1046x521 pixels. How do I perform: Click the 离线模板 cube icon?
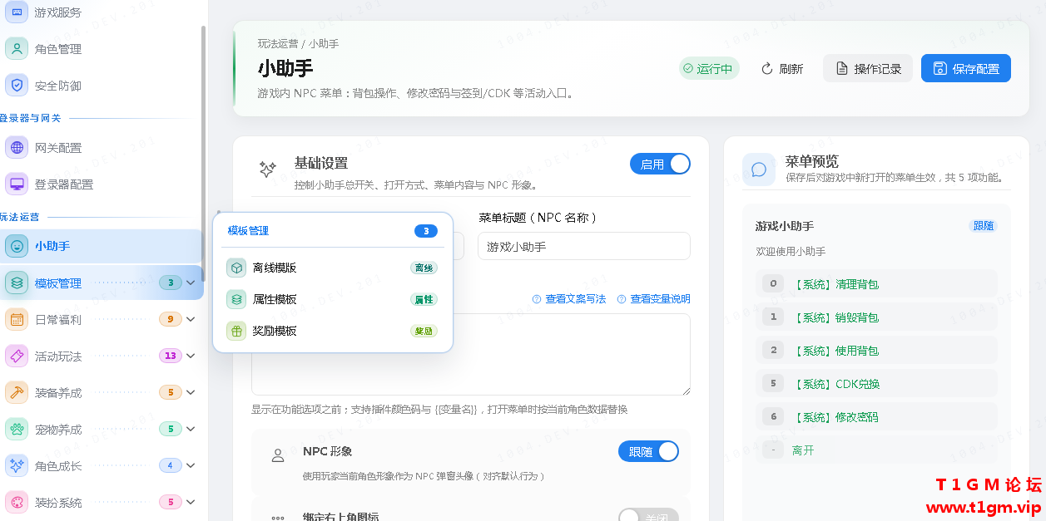click(236, 268)
